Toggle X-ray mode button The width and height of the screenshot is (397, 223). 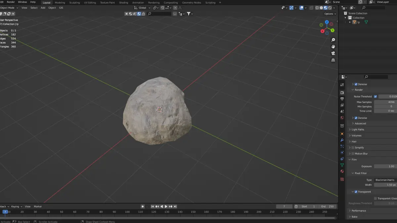click(311, 8)
